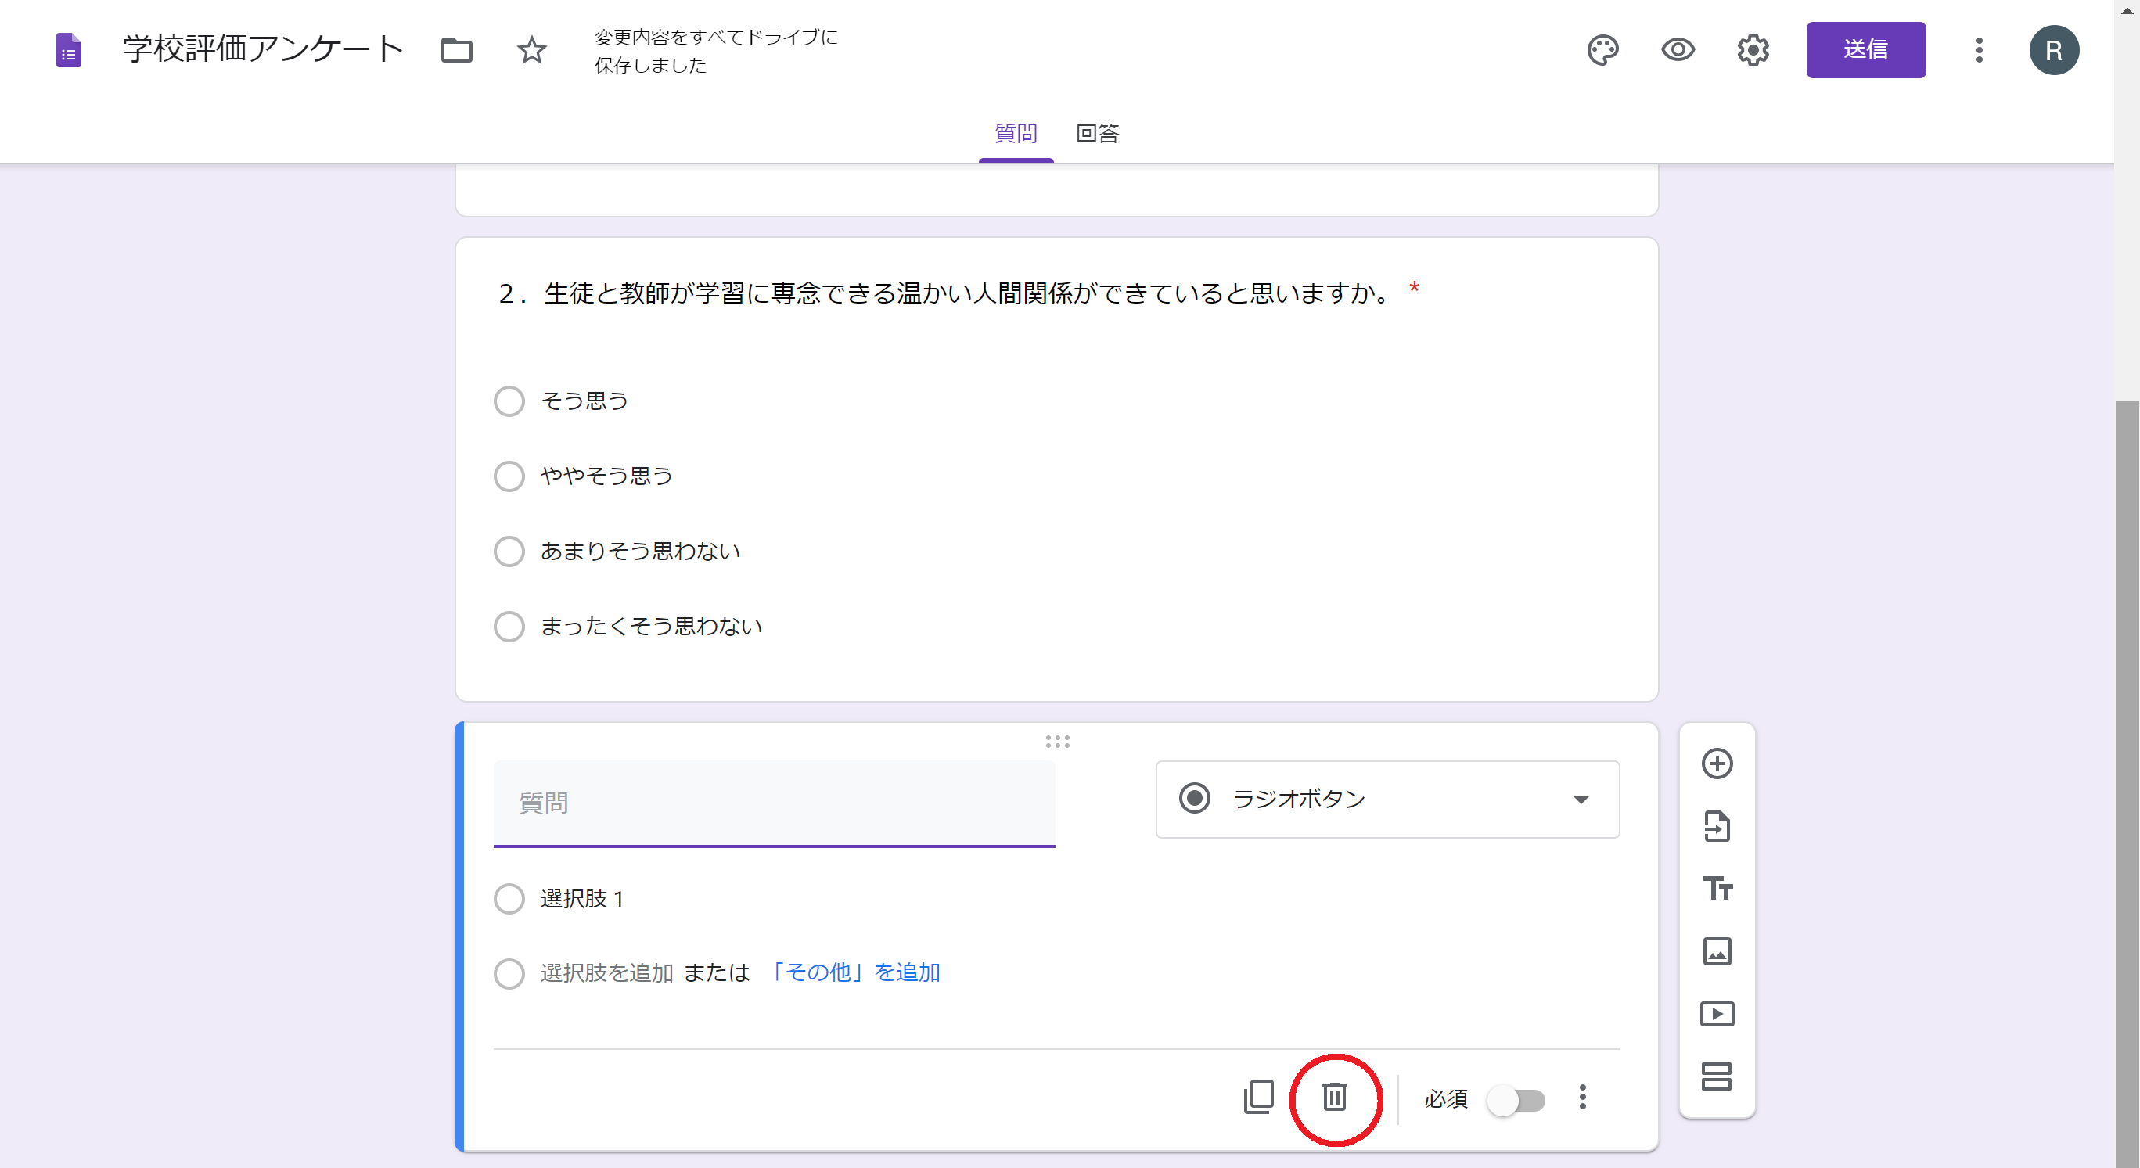The height and width of the screenshot is (1168, 2140).
Task: Add an image from sidebar
Action: [1717, 951]
